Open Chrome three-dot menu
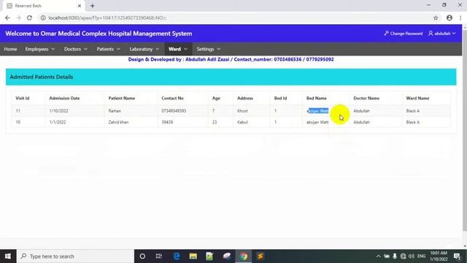The height and width of the screenshot is (263, 467). 460,18
